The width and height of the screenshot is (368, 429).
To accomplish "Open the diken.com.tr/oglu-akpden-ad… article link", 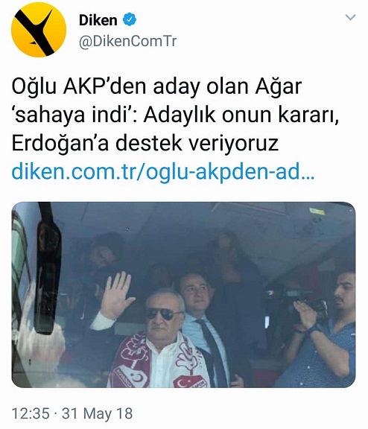I will click(163, 171).
